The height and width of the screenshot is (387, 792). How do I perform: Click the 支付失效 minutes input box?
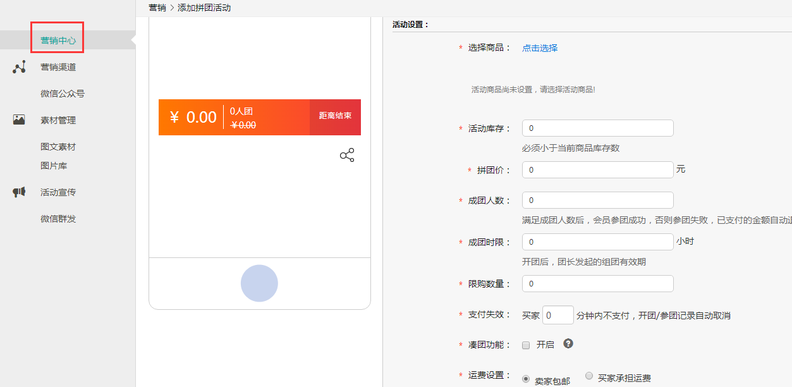557,315
